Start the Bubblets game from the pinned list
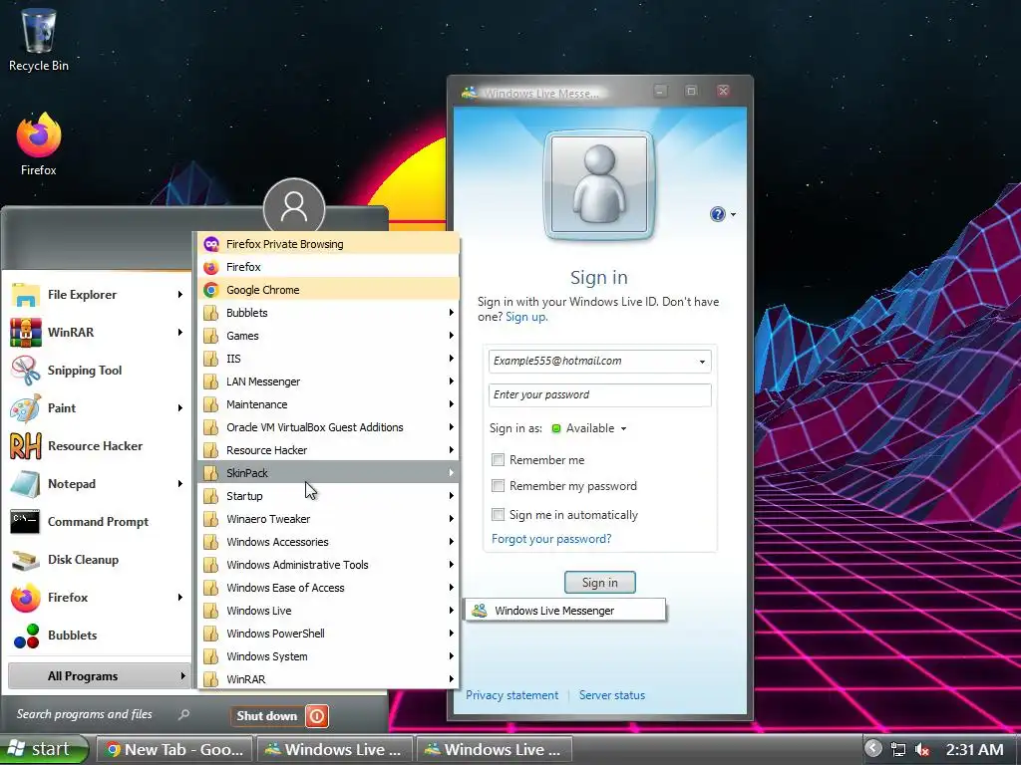The height and width of the screenshot is (765, 1021). 97,635
